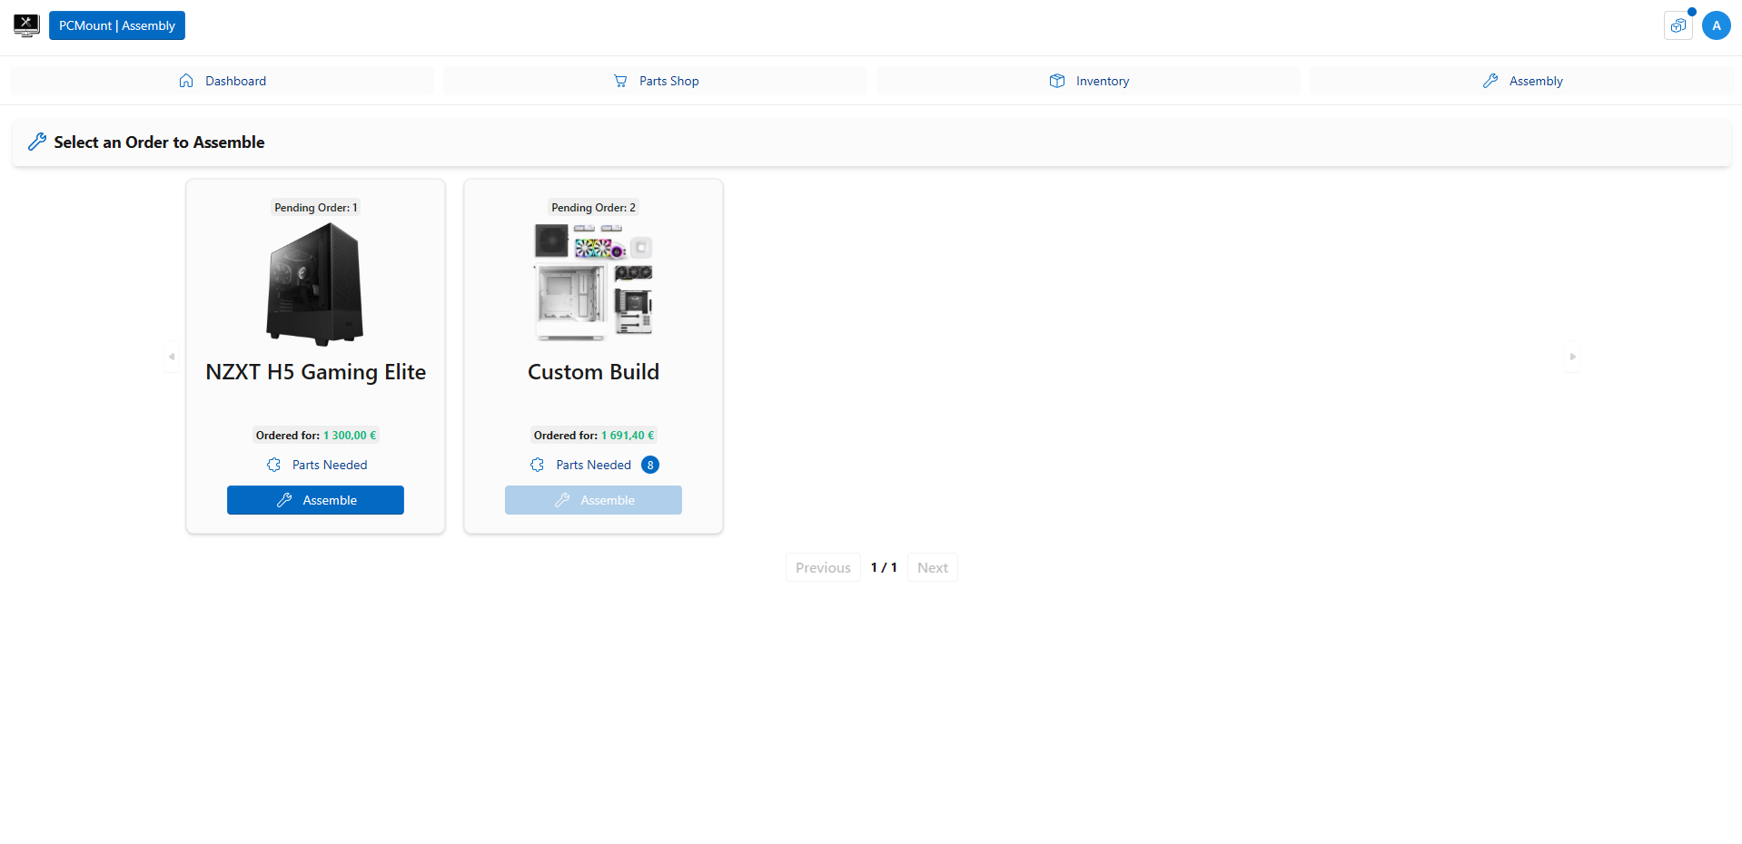Open Parts Needed for NZXT H5 Gaming Elite
1742x844 pixels.
click(x=316, y=465)
